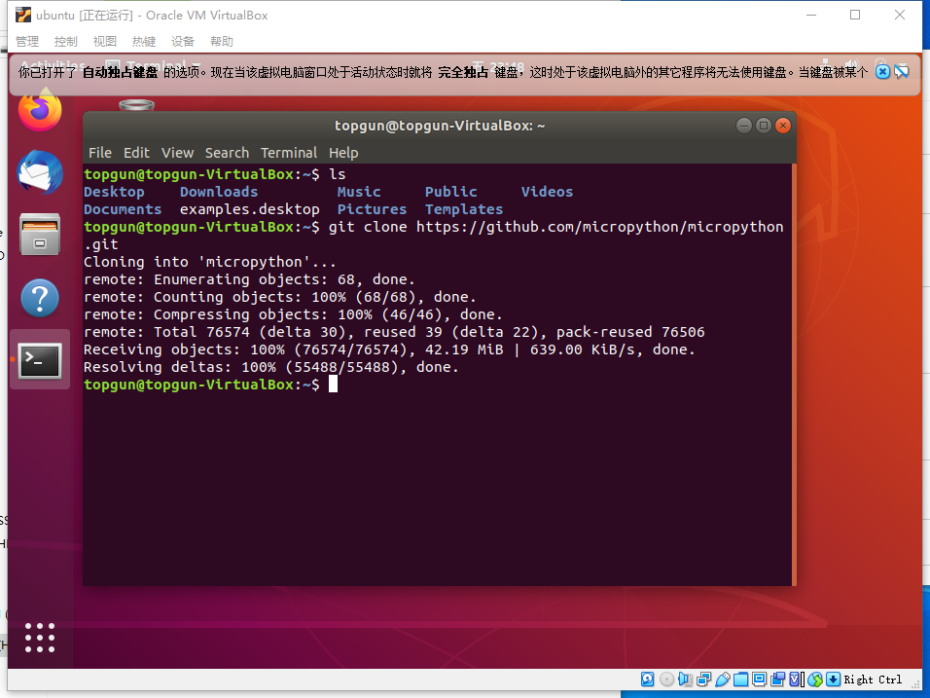Minimize the Terminal window
This screenshot has width=930, height=698.
point(744,126)
